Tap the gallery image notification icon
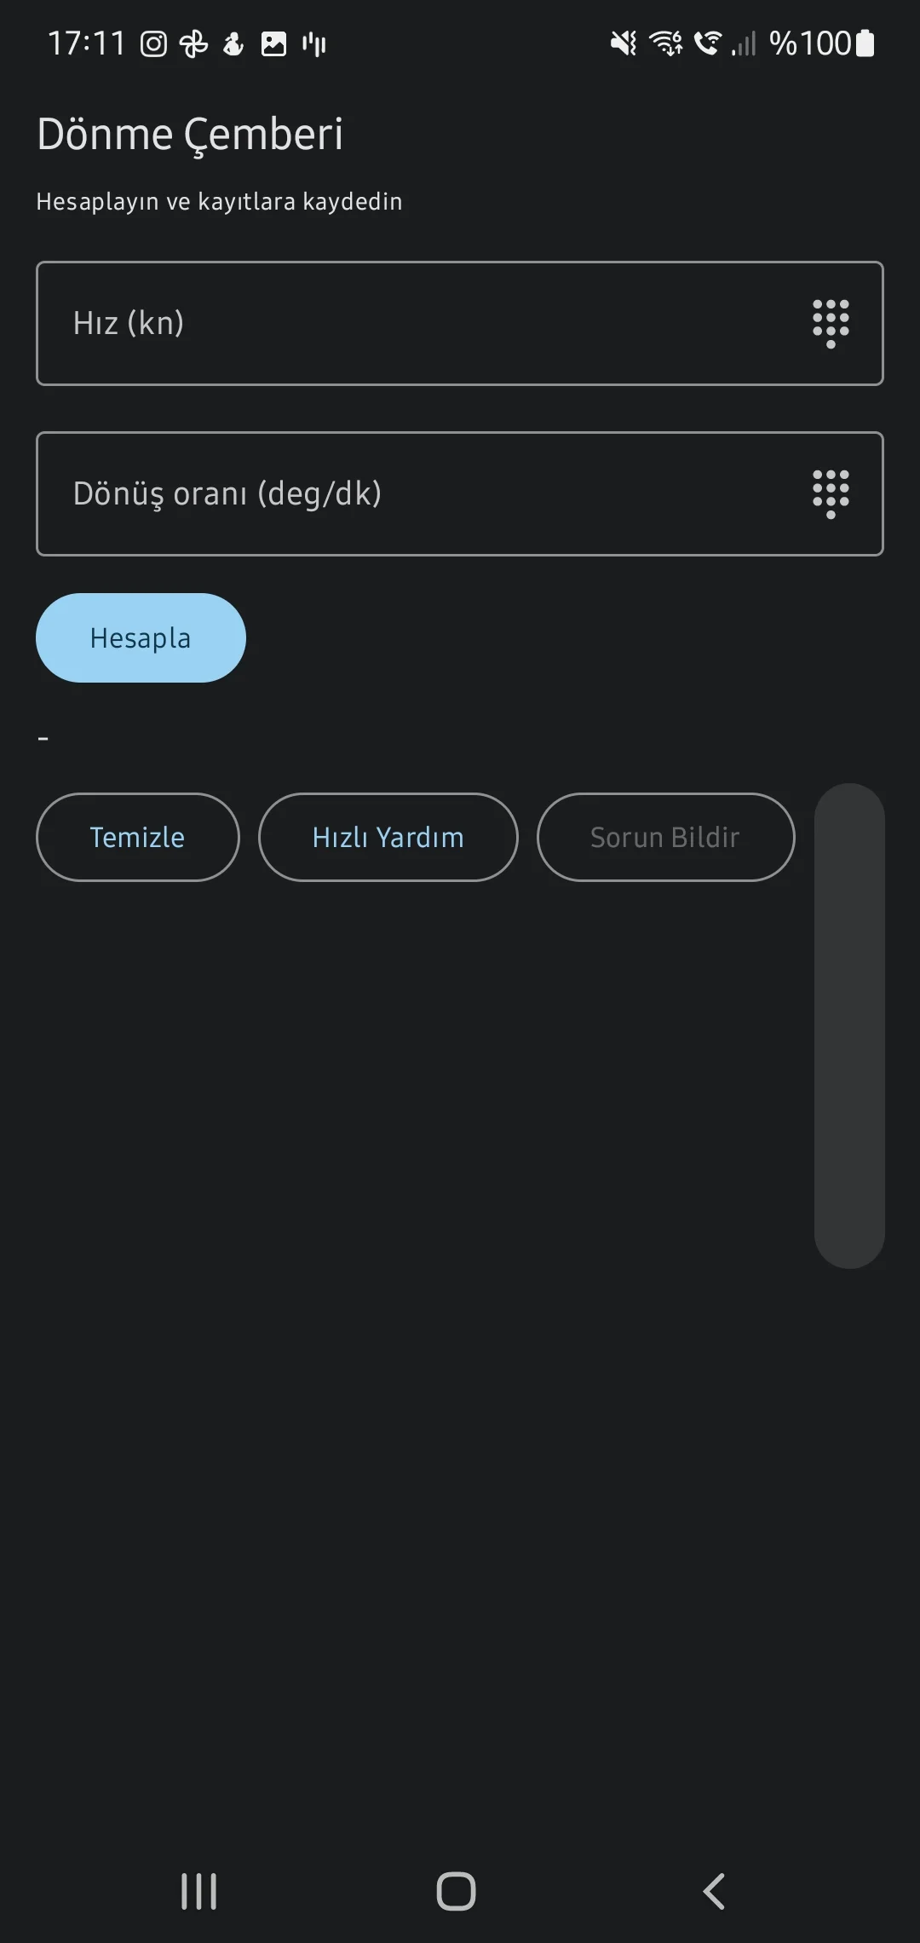The image size is (920, 1943). pos(273,43)
